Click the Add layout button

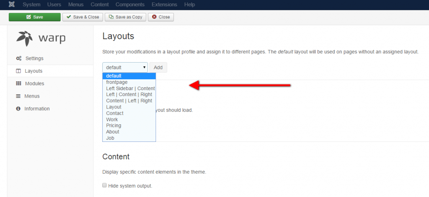(x=158, y=67)
